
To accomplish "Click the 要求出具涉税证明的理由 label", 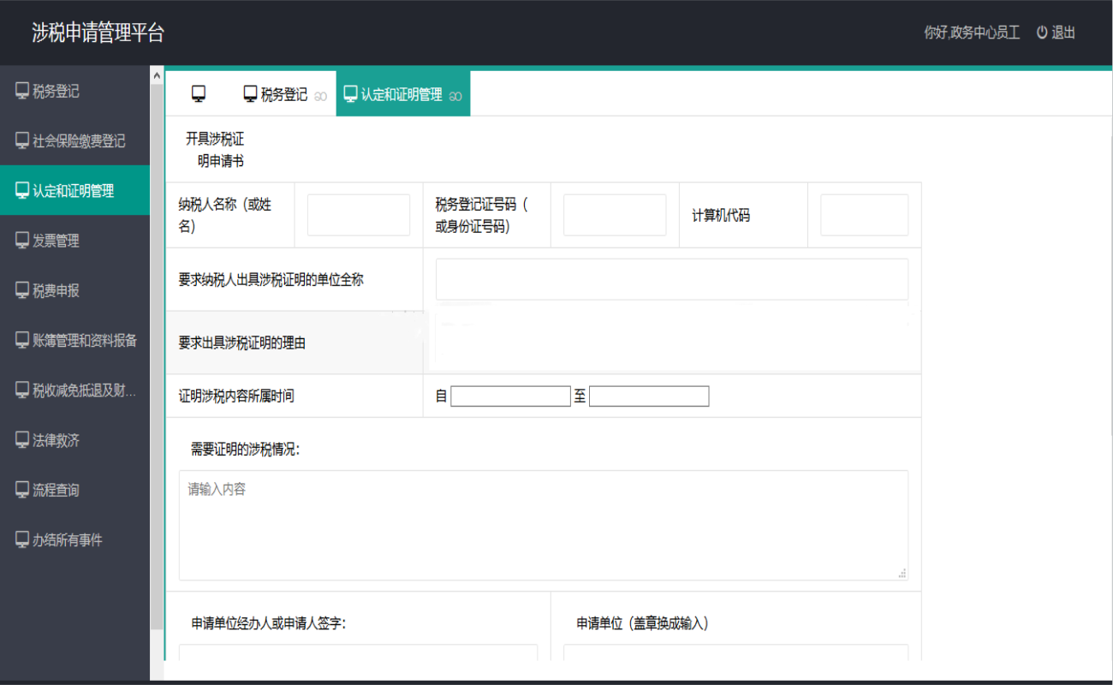I will [242, 342].
